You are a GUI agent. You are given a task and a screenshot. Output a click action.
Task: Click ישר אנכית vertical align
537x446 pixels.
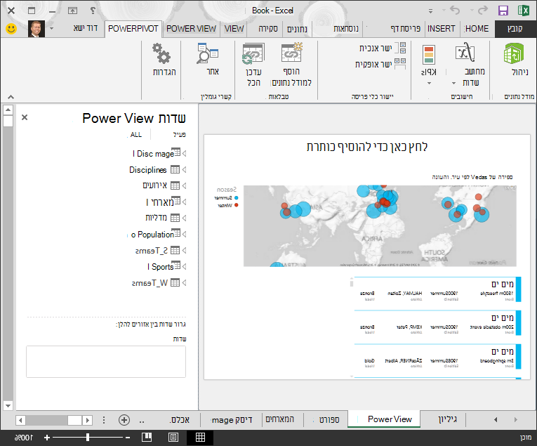(382, 48)
